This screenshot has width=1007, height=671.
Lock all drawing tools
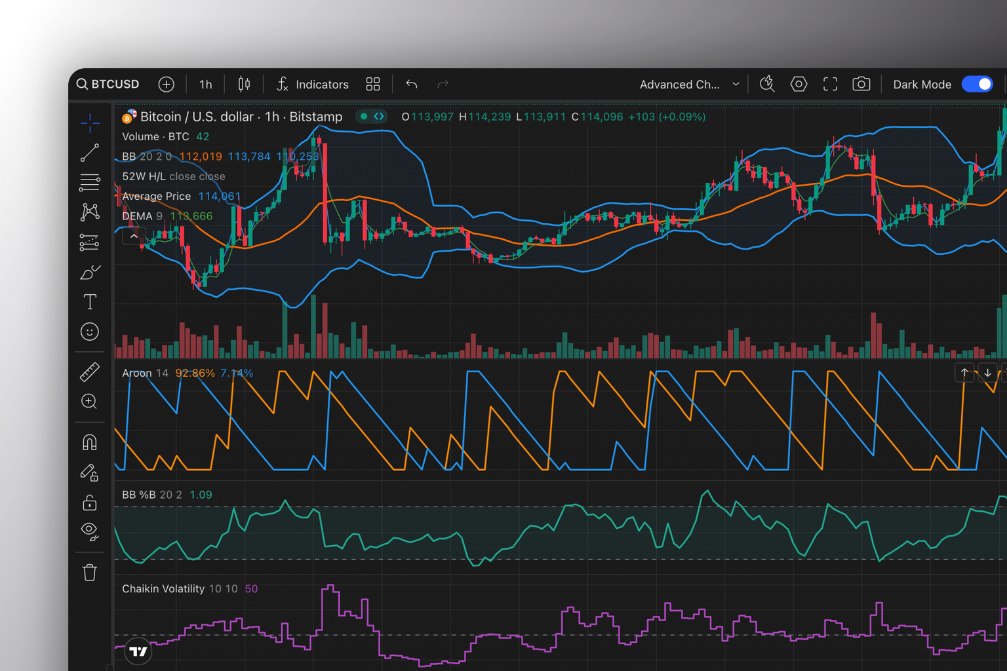[x=90, y=503]
